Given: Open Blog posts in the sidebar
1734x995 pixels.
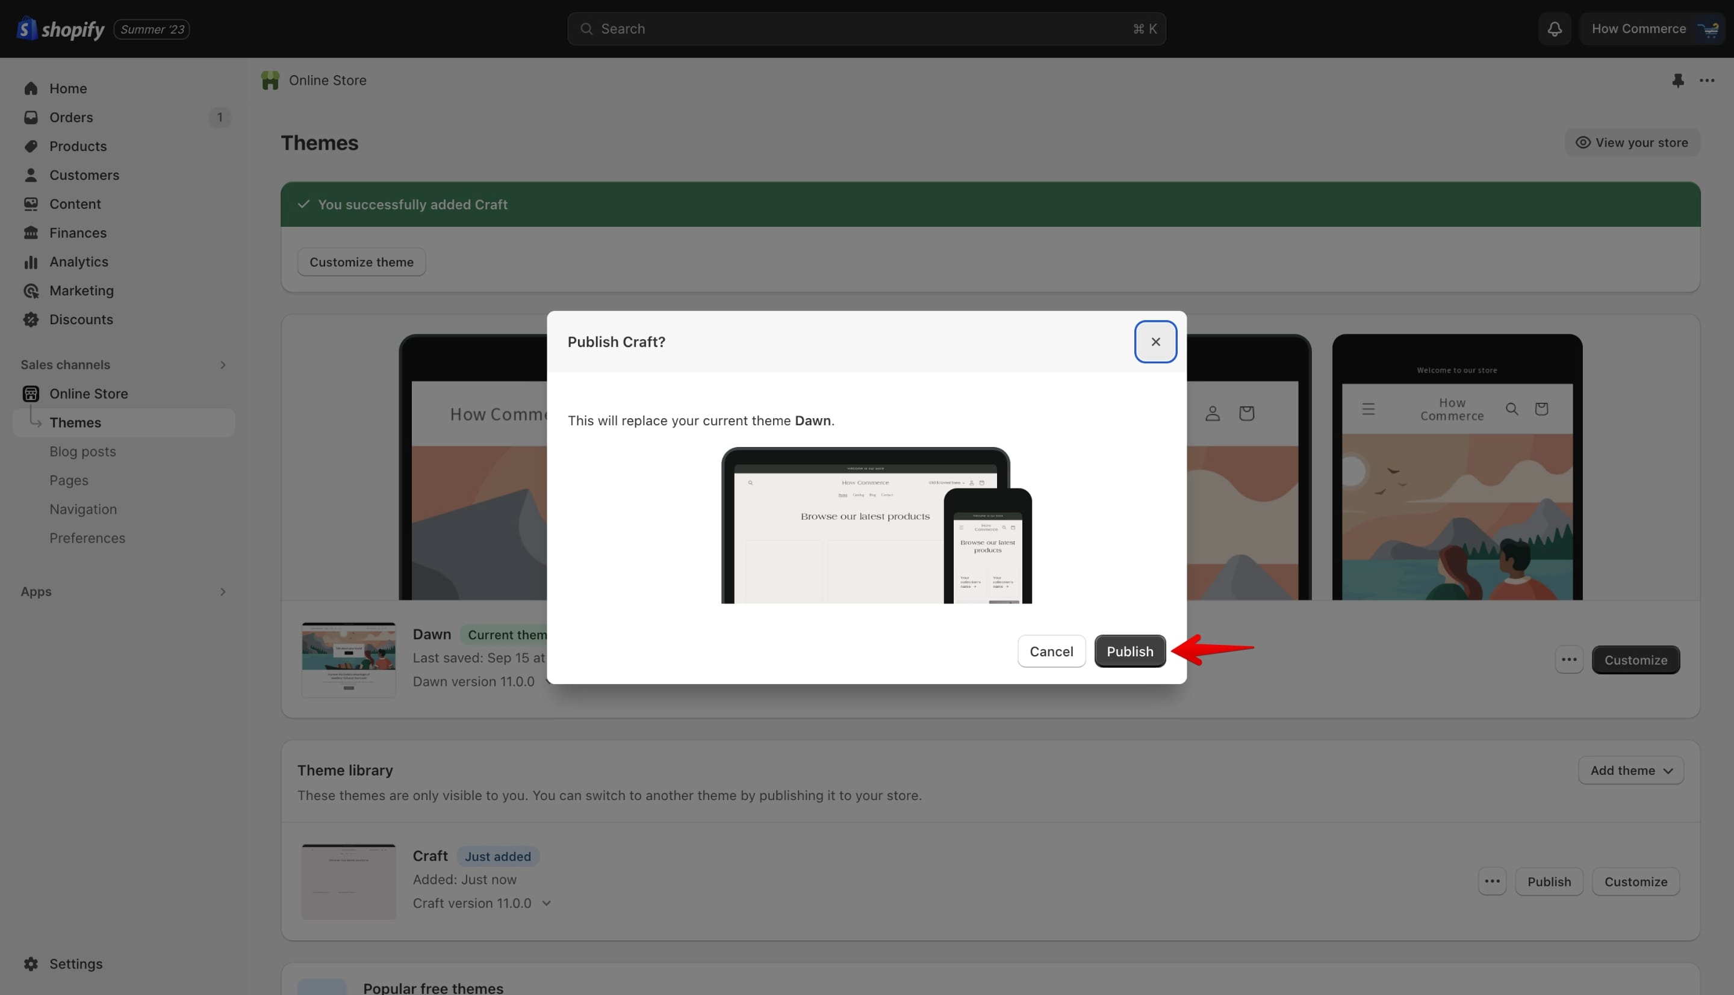Looking at the screenshot, I should [x=82, y=452].
